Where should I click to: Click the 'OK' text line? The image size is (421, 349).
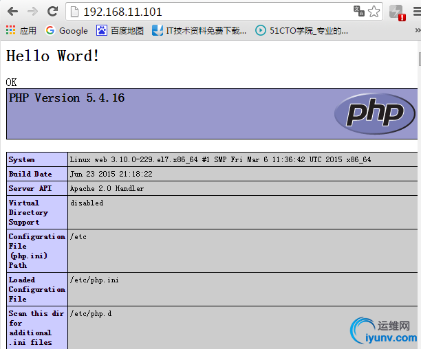(11, 82)
